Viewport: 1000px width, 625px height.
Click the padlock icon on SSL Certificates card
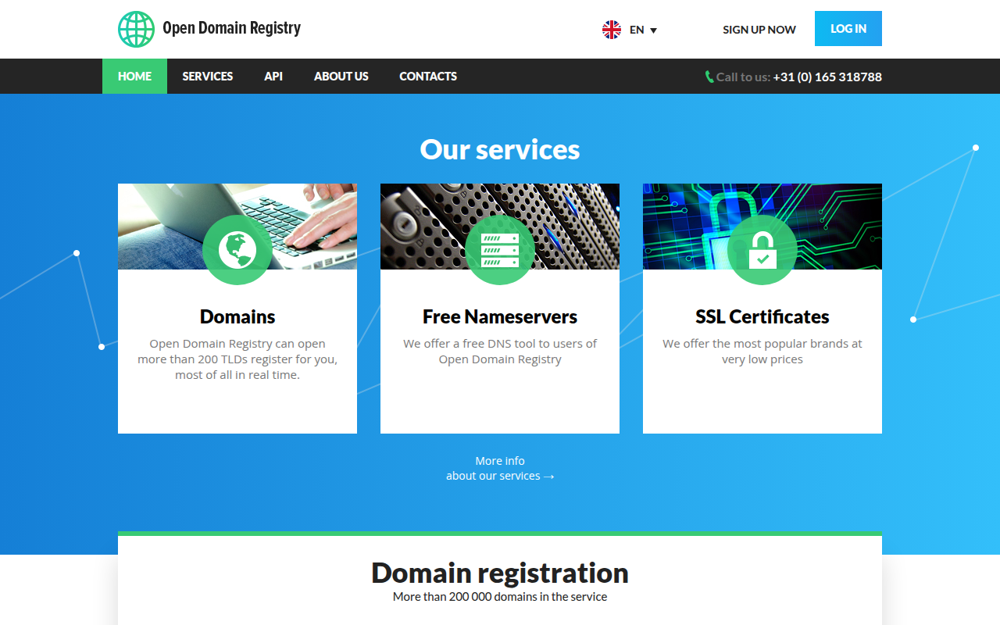coord(762,250)
